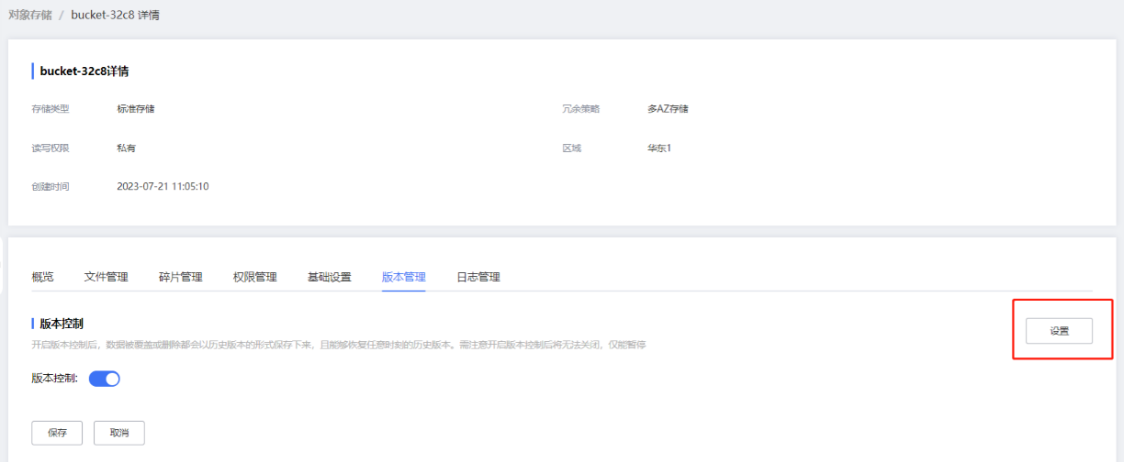Click the 取消 button
Screen dimensions: 1124x462
[x=118, y=433]
